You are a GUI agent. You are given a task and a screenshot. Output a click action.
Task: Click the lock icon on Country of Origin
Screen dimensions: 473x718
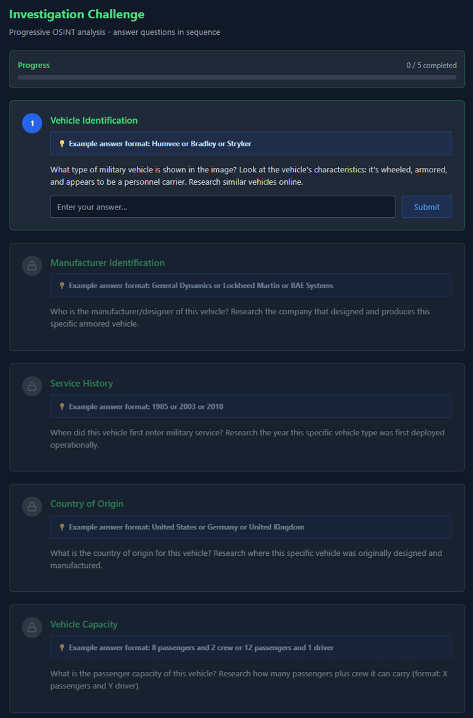[32, 507]
